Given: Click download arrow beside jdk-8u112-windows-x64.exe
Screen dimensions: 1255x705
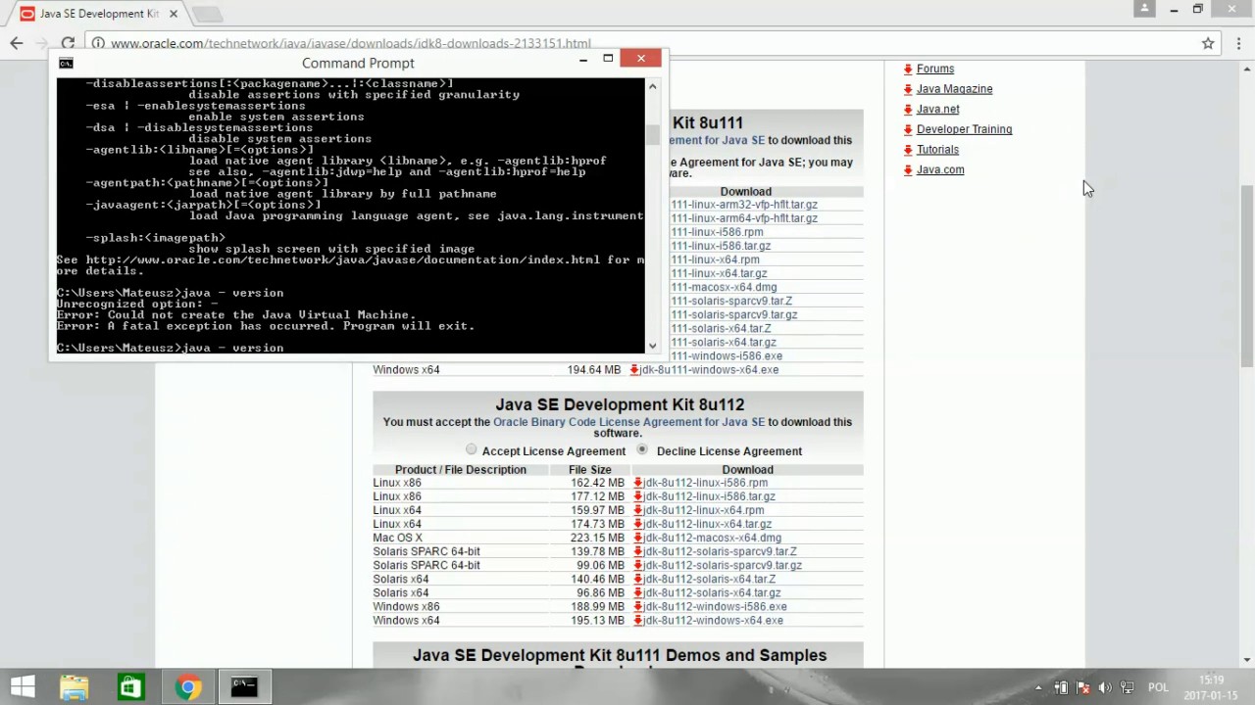Looking at the screenshot, I should pyautogui.click(x=638, y=620).
